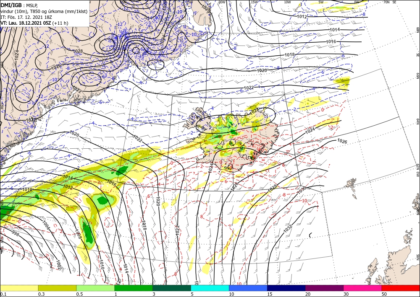420x297 pixels.
Task: Click the '0.3' legend tick value
Action: coord(41,294)
